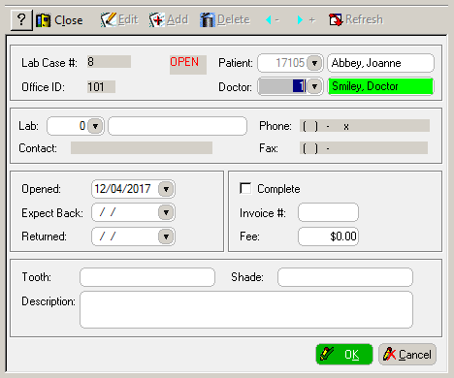Open the Patient number dropdown
The width and height of the screenshot is (454, 378).
(314, 63)
